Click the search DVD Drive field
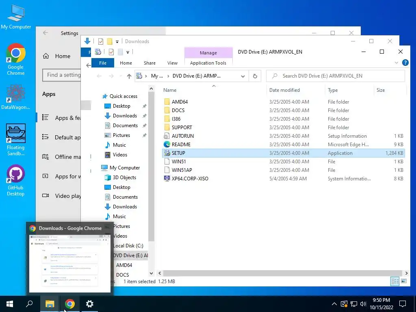The image size is (416, 312). coord(335,76)
